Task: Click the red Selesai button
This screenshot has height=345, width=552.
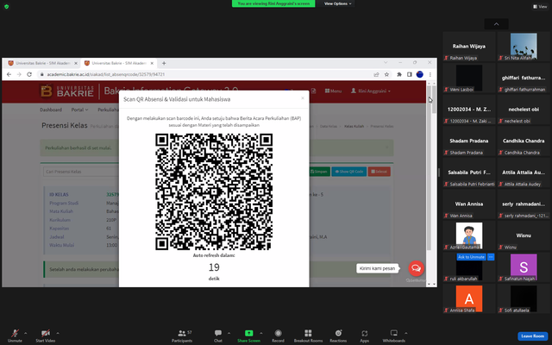Action: coord(379,172)
